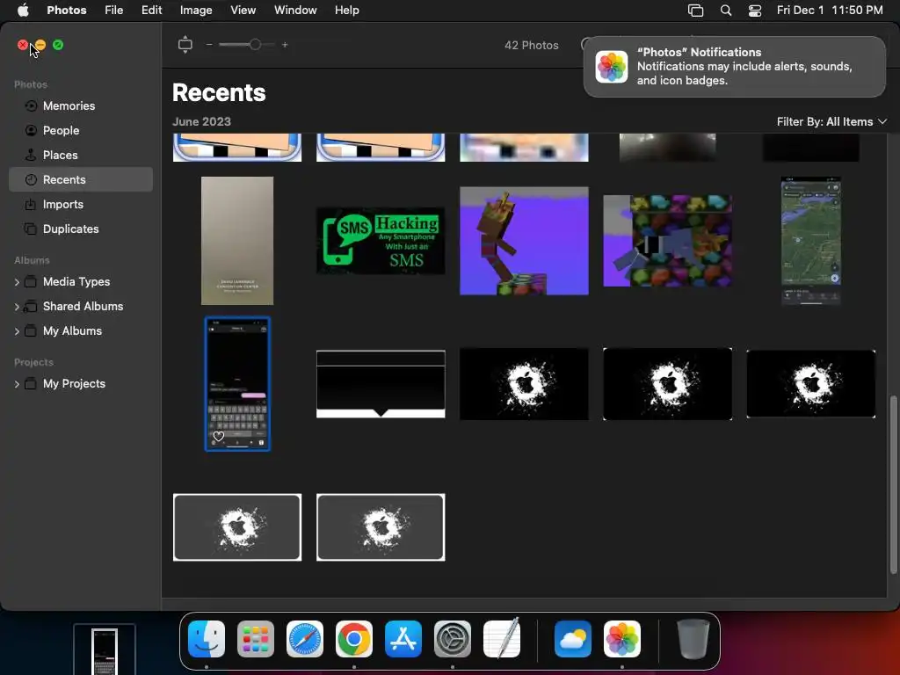Click the My Albums folder icon
This screenshot has width=900, height=675.
coord(31,331)
